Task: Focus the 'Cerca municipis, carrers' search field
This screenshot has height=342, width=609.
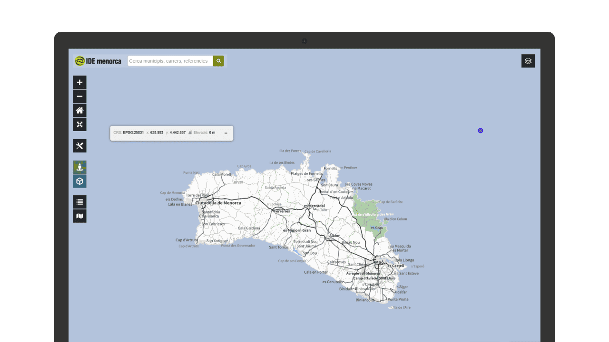Action: point(170,61)
